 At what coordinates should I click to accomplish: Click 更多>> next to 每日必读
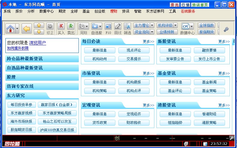pyautogui.click(x=148, y=41)
